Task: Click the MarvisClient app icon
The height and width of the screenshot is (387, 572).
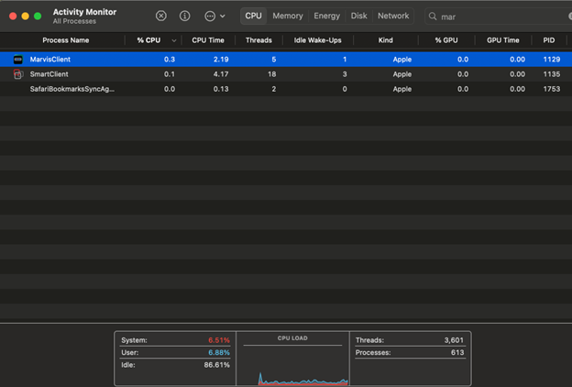Action: [17, 59]
